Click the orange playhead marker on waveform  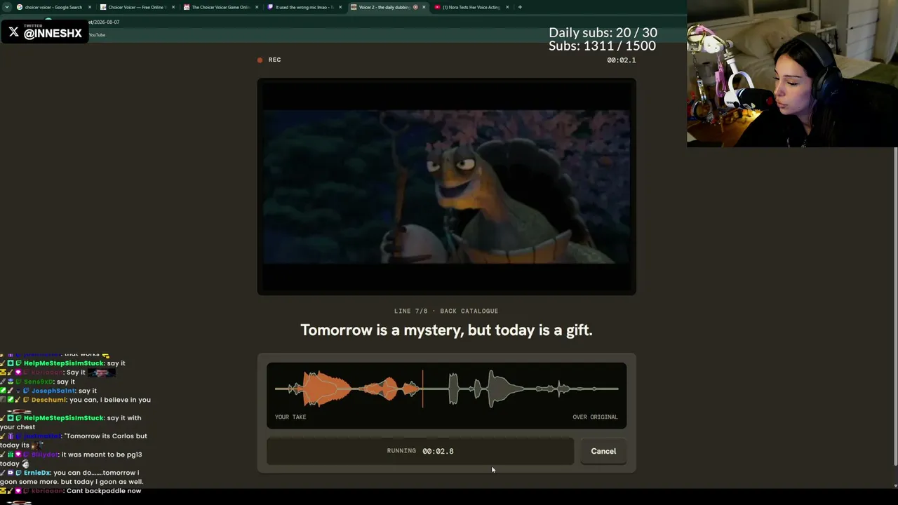[x=422, y=389]
